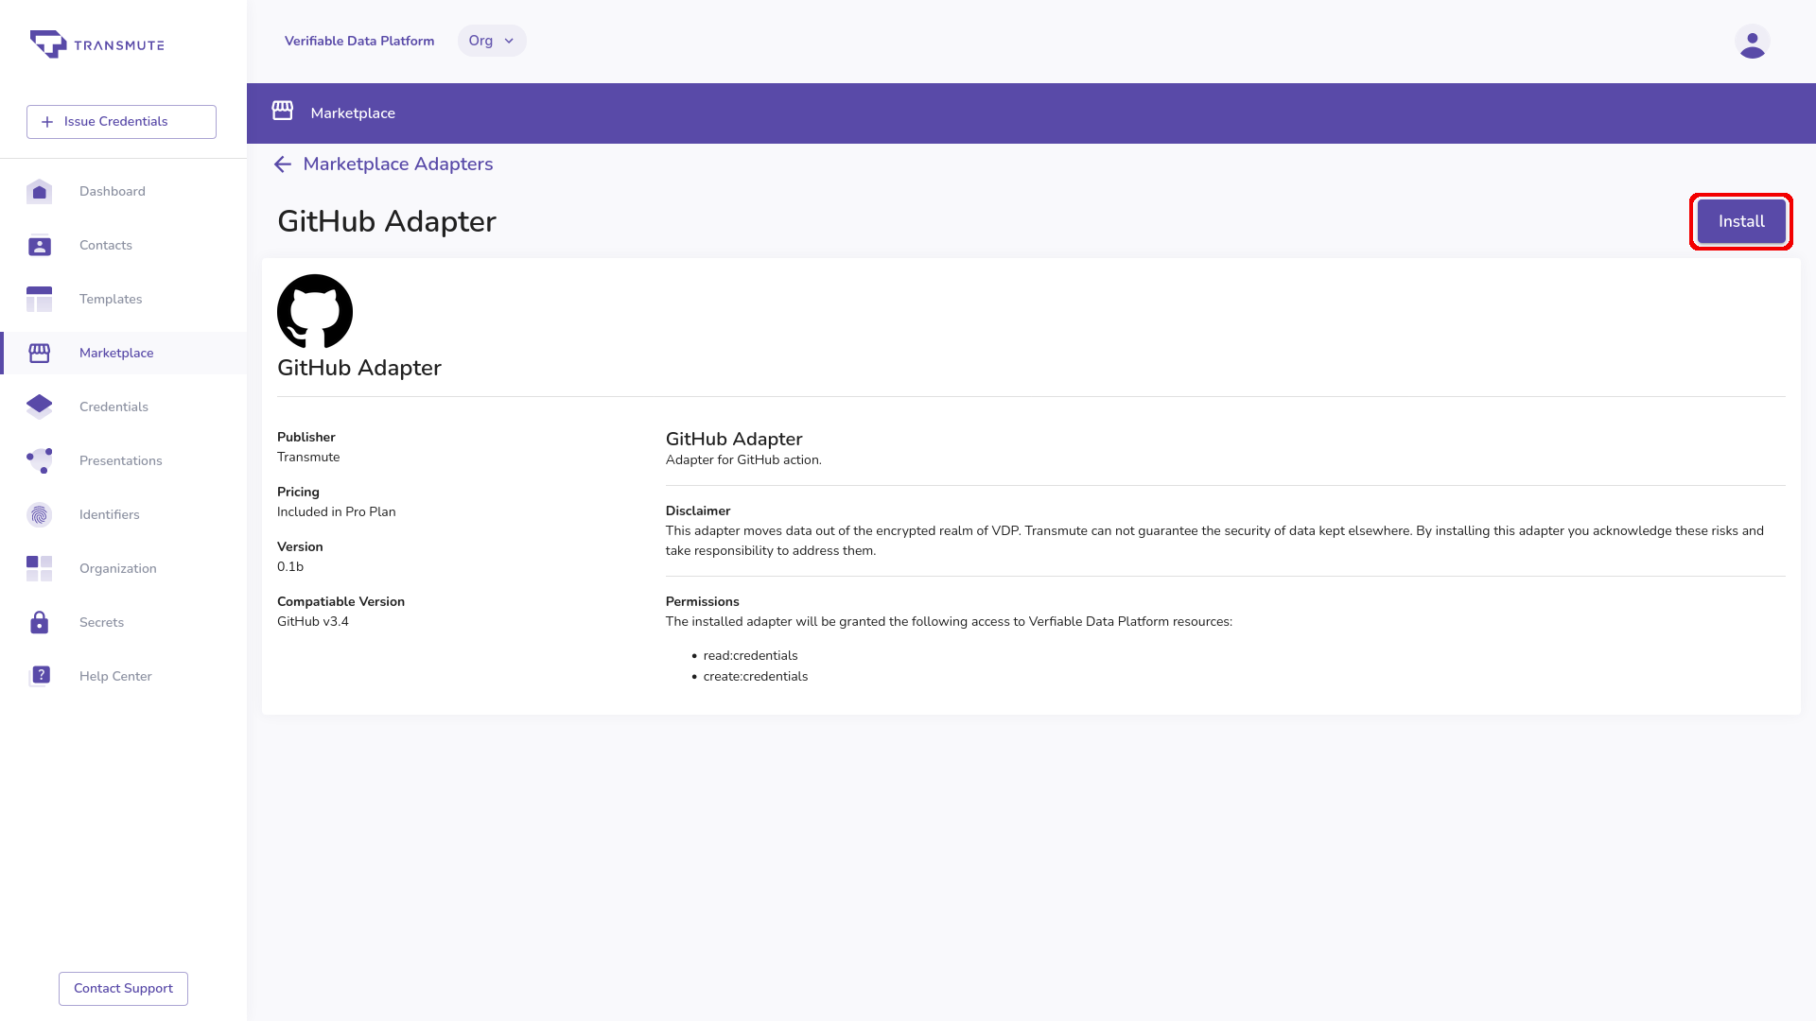
Task: Click the Credentials layers icon
Action: click(x=39, y=407)
